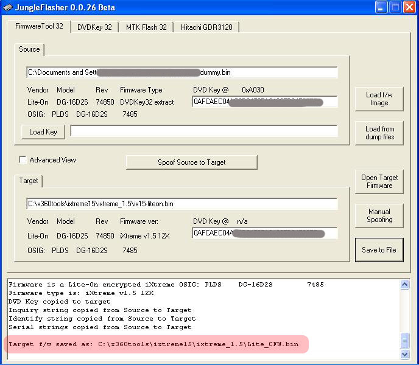
Task: Select the Source tab
Action: click(x=29, y=49)
